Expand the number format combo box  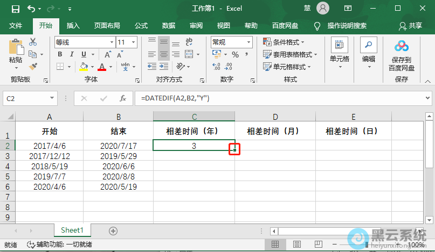pyautogui.click(x=248, y=42)
